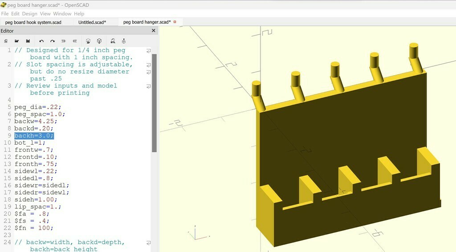456x252 pixels.
Task: Open the Design menu
Action: coord(30,14)
